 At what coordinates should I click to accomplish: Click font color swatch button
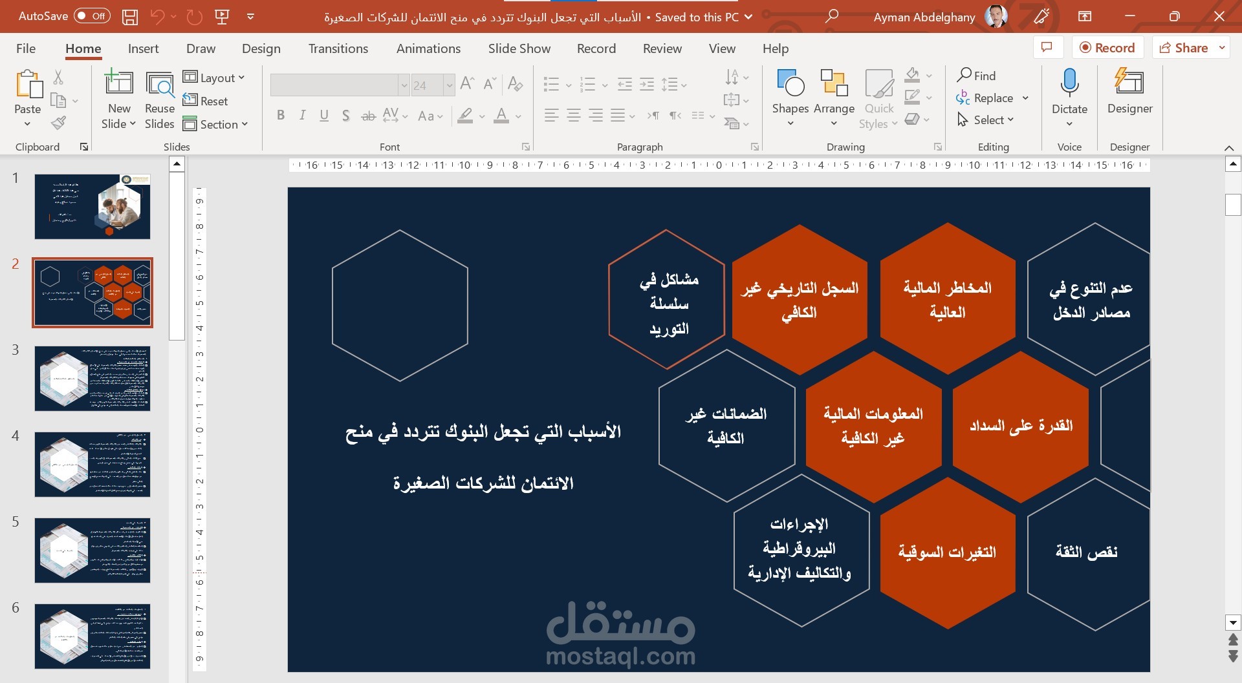click(501, 116)
